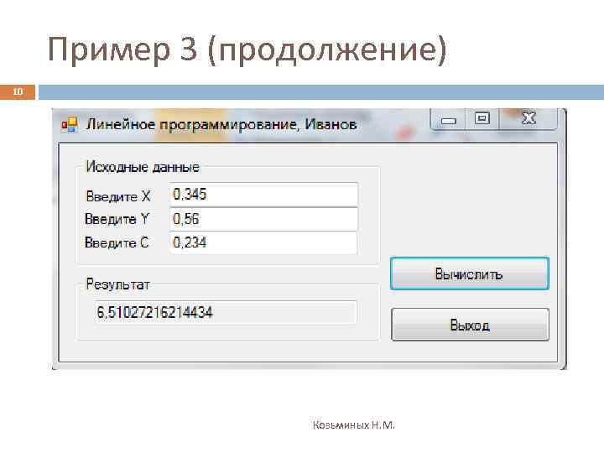Select the result value 6,51027216214434

point(154,312)
